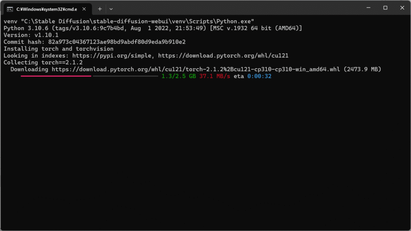411x231 pixels.
Task: Click the green 1.3/2.5 GB text
Action: tap(179, 76)
